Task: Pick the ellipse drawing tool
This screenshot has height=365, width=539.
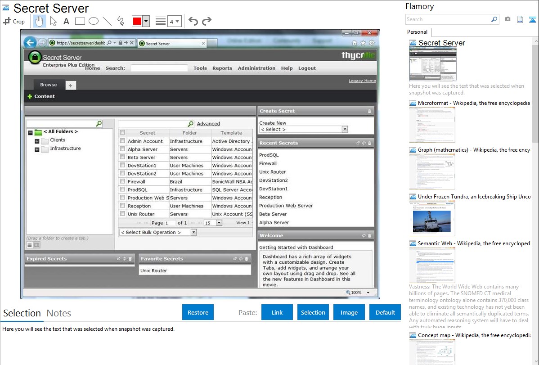Action: pos(94,21)
